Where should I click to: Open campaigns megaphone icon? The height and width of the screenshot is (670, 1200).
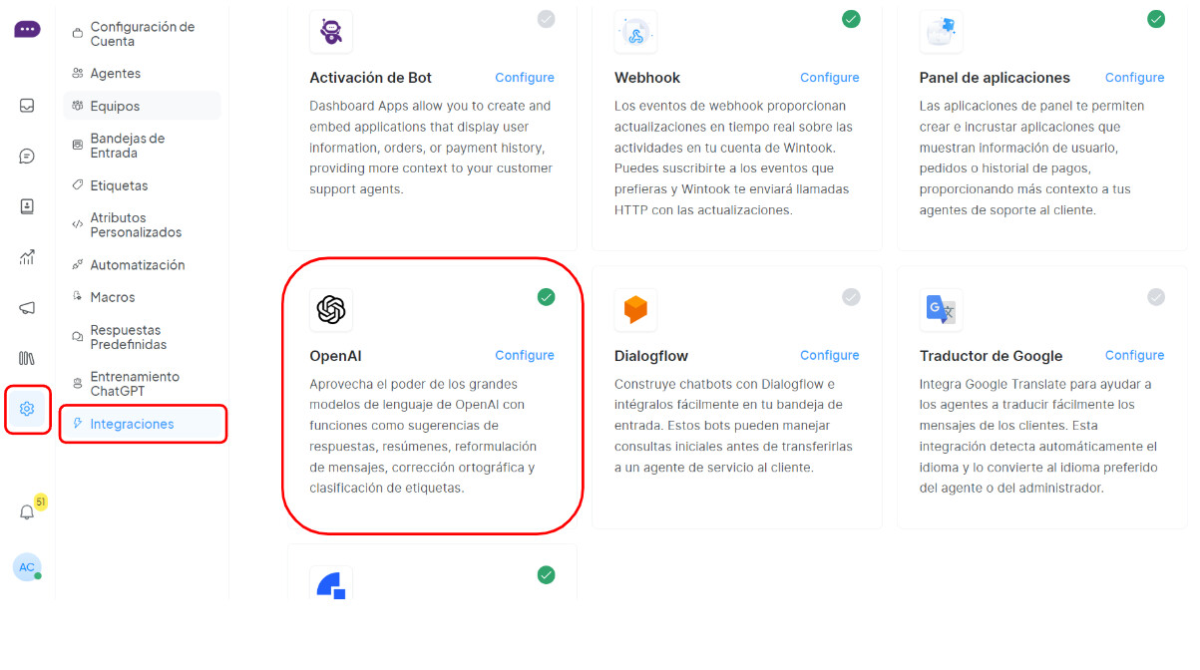click(x=27, y=308)
